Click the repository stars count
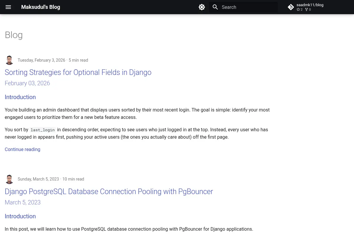This screenshot has width=354, height=236. click(x=299, y=9)
